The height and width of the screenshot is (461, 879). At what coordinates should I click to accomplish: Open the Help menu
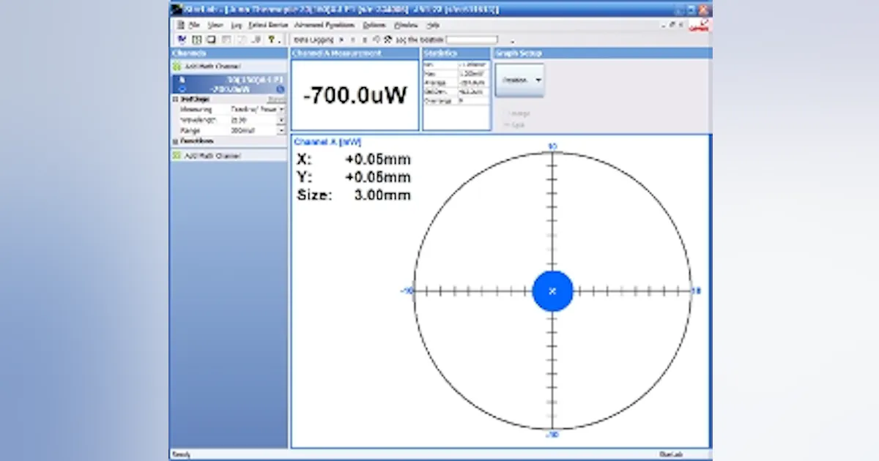[433, 25]
